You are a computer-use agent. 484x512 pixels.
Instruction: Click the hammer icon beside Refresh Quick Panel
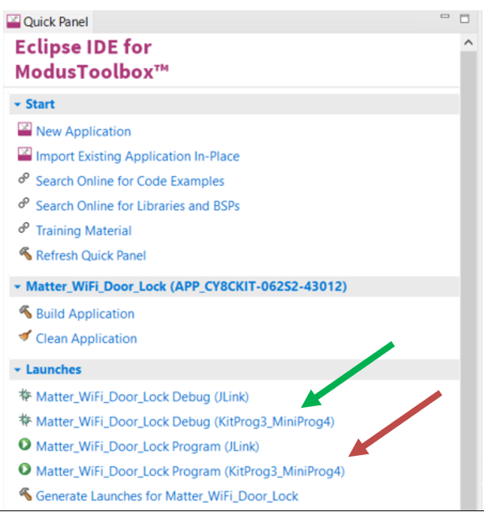[25, 254]
